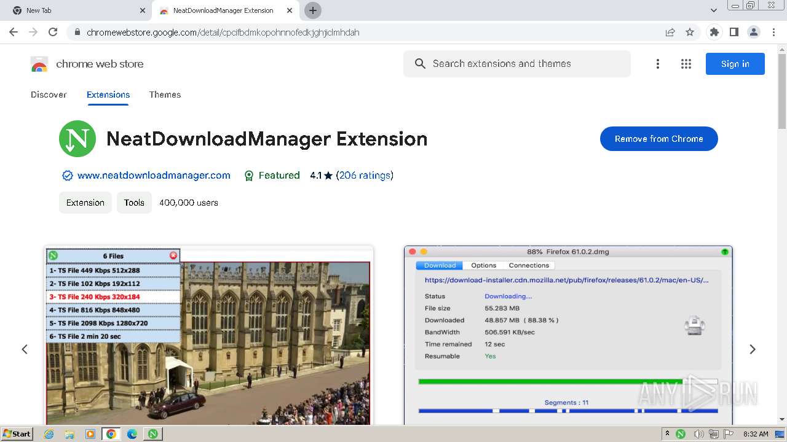Select the Extensions tab

tap(108, 95)
